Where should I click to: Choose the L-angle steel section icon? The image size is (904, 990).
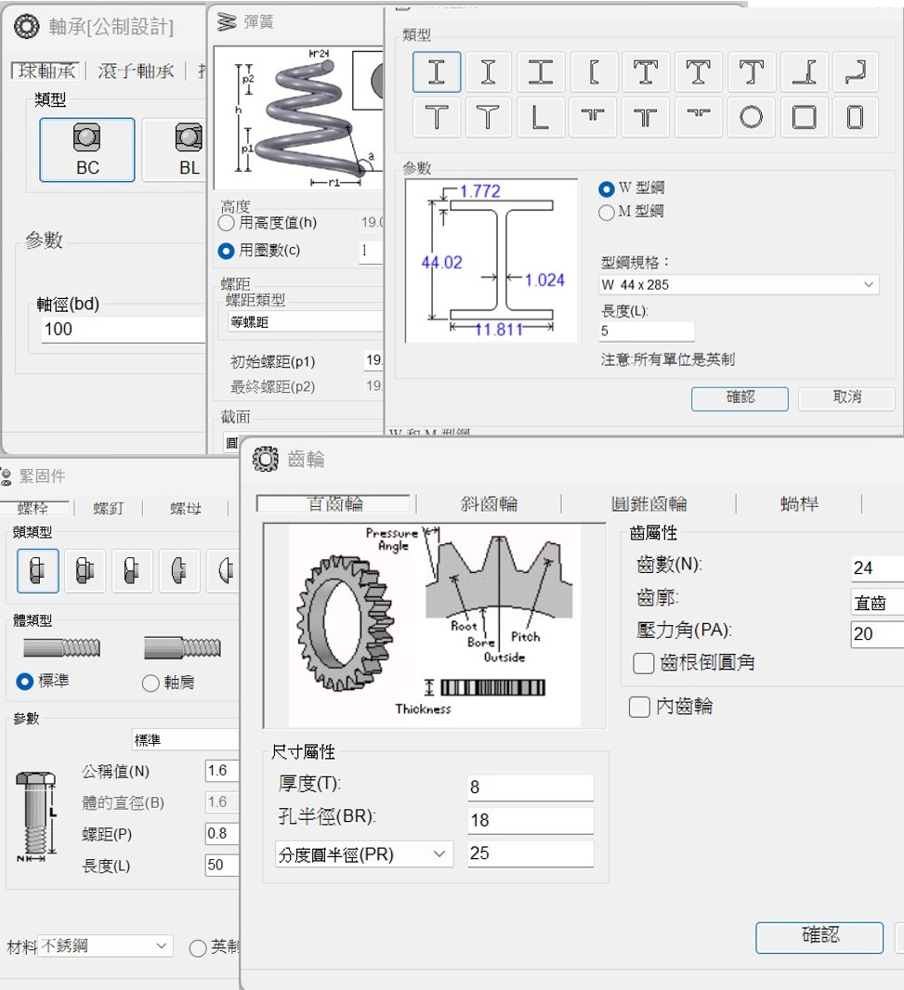point(541,117)
